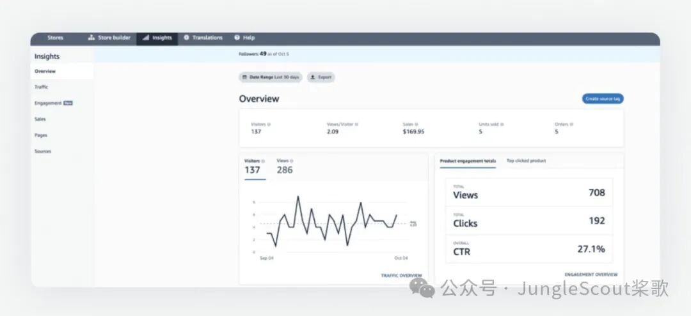
Task: Select Overview in the Insights sidebar
Action: coord(61,71)
